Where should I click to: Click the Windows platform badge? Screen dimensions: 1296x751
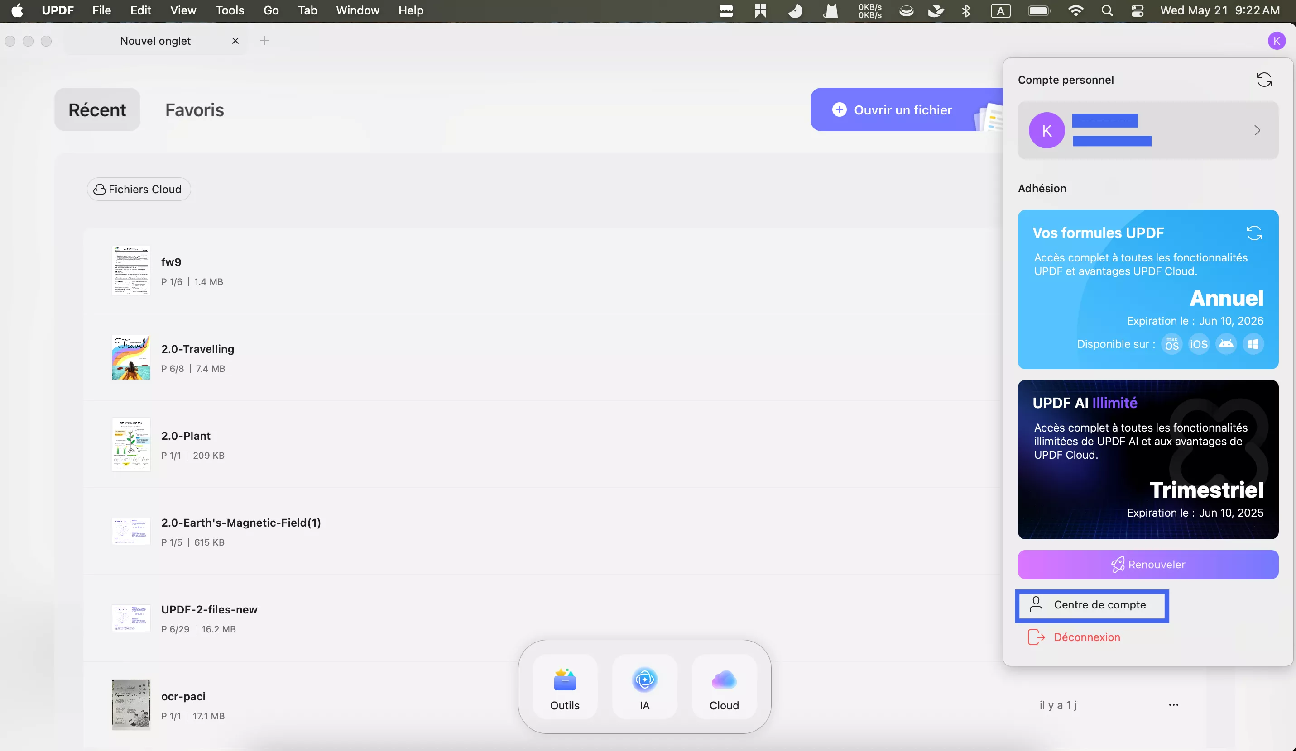click(x=1253, y=344)
